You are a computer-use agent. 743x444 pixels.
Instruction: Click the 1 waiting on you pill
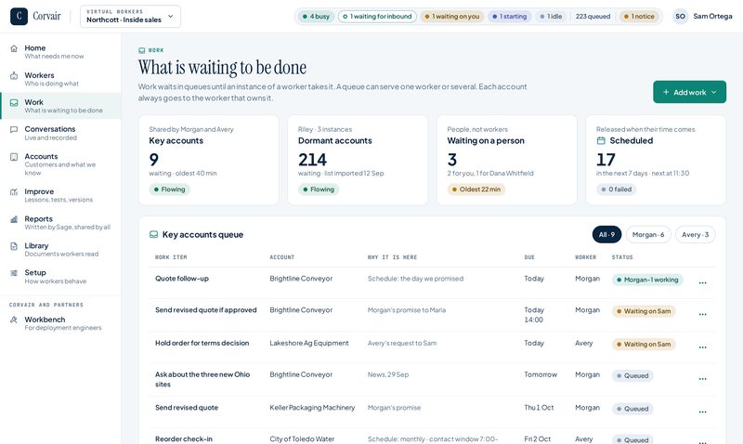click(x=452, y=16)
